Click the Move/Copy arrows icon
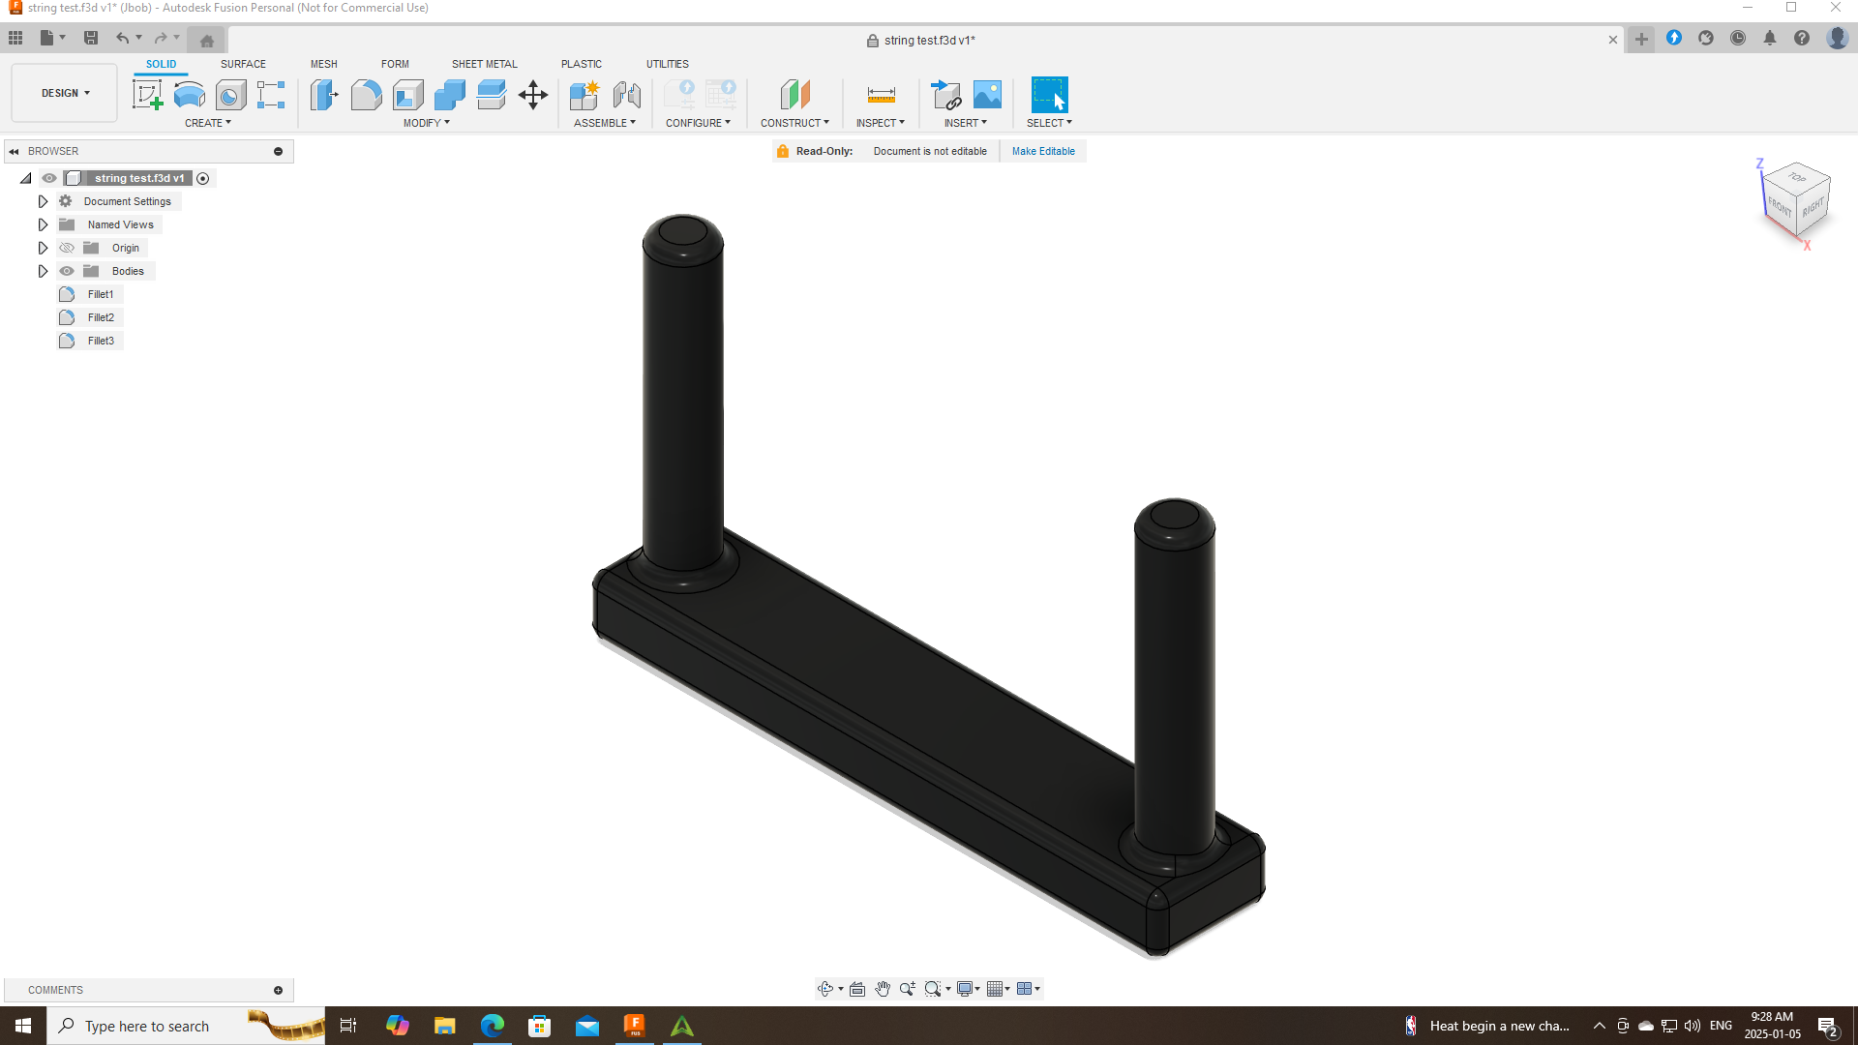This screenshot has height=1045, width=1858. pos(532,95)
